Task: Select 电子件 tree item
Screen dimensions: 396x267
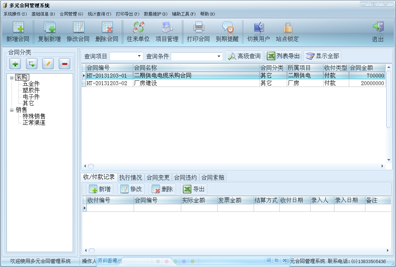Action: coord(31,97)
